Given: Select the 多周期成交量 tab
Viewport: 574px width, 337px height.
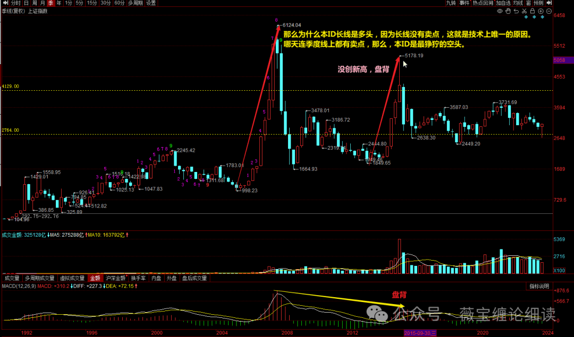Looking at the screenshot, I should coord(39,278).
